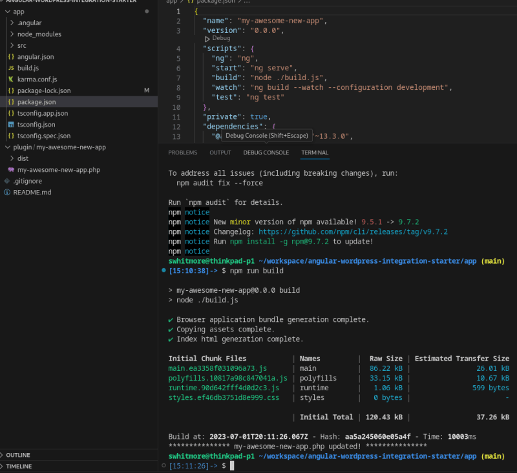517x473 pixels.
Task: Click line number 4 in the gutter
Action: 178,48
